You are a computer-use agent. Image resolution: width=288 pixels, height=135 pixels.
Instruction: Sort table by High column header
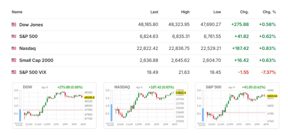(x=185, y=12)
